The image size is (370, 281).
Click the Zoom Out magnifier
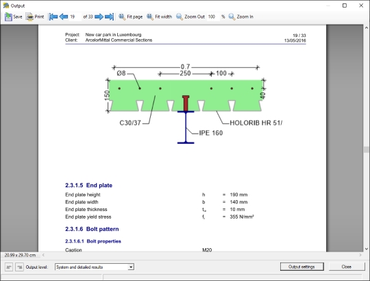click(x=180, y=16)
